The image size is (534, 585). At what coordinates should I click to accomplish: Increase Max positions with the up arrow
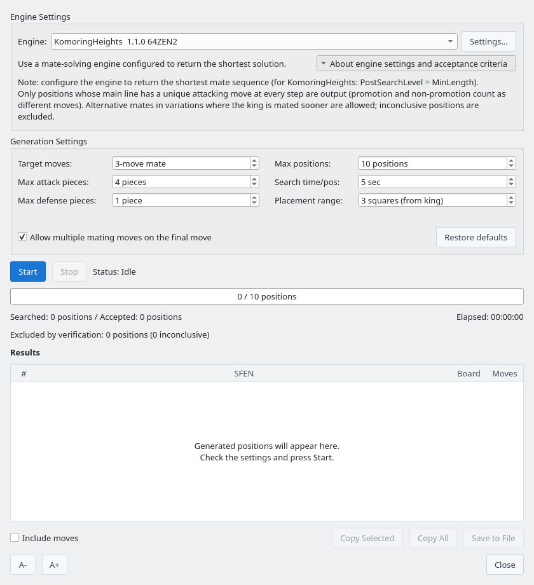click(511, 160)
